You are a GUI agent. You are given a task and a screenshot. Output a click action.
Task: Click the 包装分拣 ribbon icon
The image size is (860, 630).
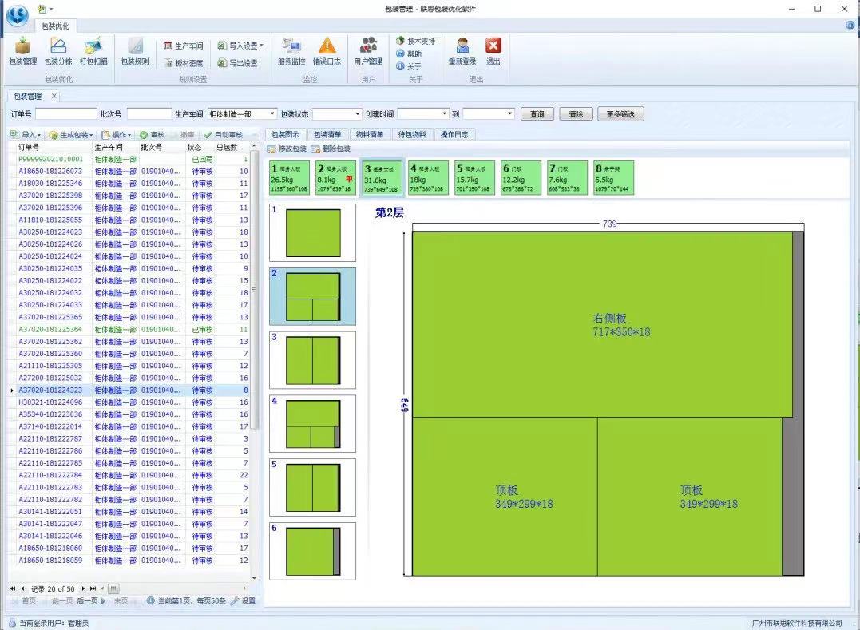click(x=58, y=51)
